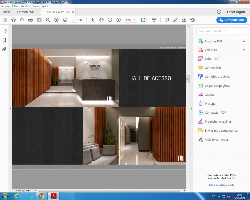Click the Compartilhar button
Screen dimensions: 250x200
pyautogui.click(x=232, y=20)
